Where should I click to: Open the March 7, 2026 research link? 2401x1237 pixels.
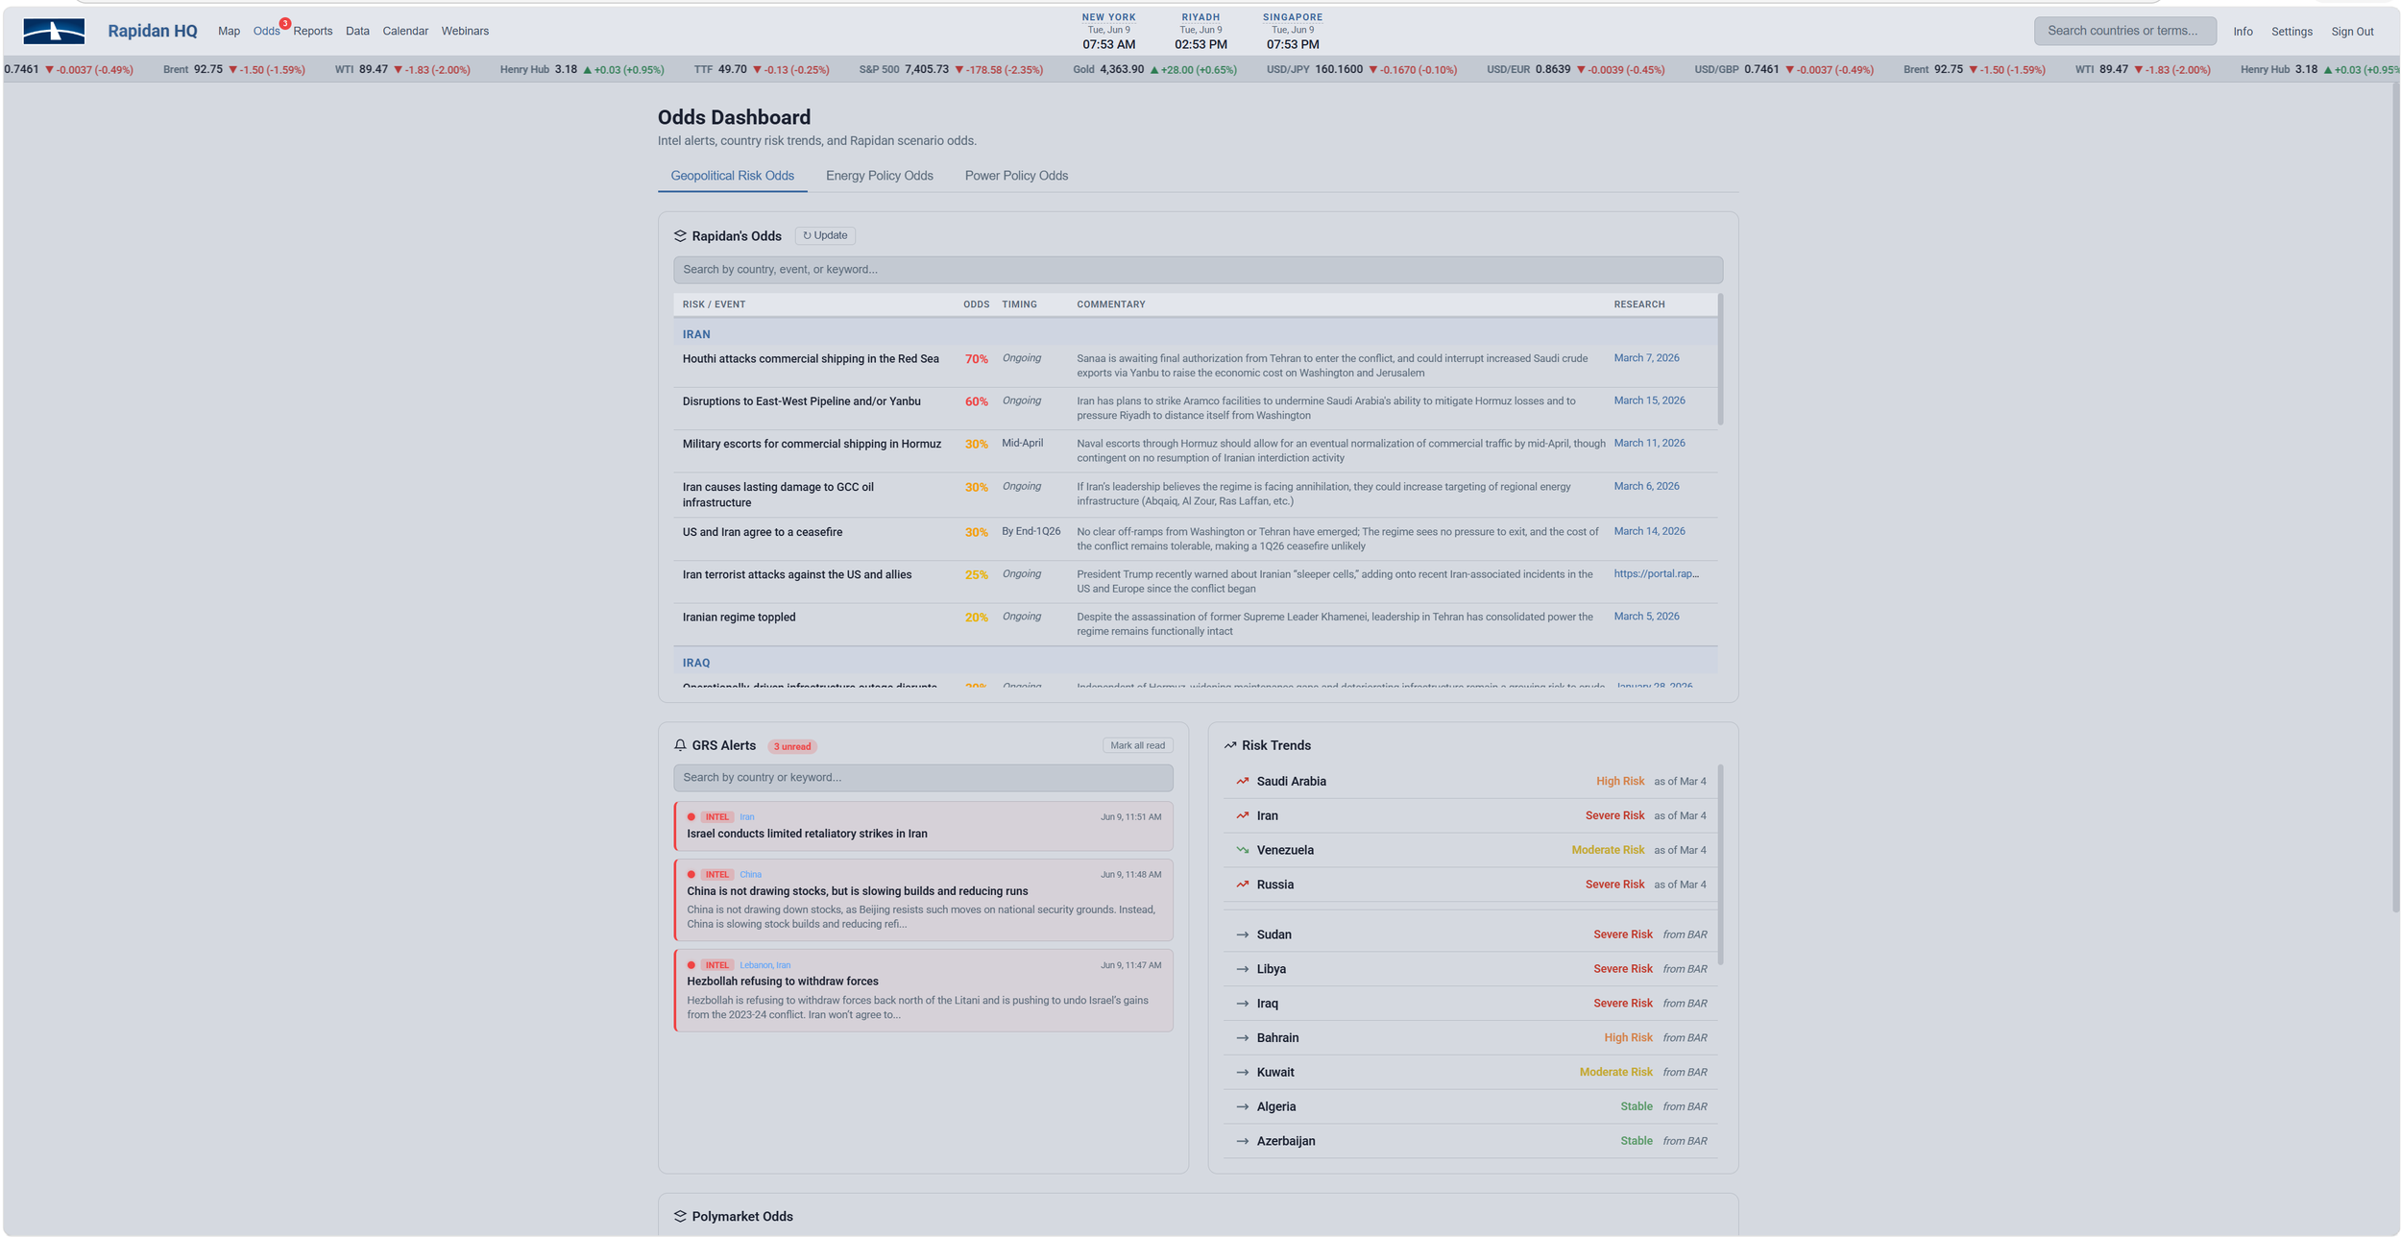(x=1646, y=358)
